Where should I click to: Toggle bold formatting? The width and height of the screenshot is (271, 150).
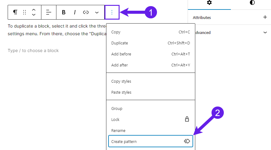coord(63,12)
